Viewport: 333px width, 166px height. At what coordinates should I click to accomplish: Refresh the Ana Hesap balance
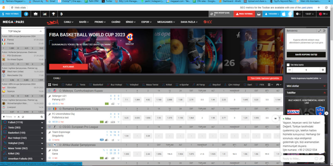pyautogui.click(x=211, y=14)
